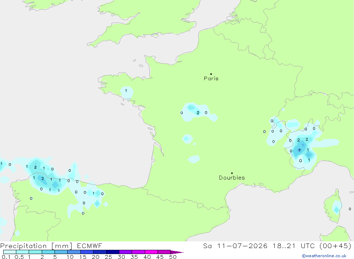Click the 'Precipitation [mm] ECMWF' title text
The width and height of the screenshot is (354, 259).
(51, 246)
